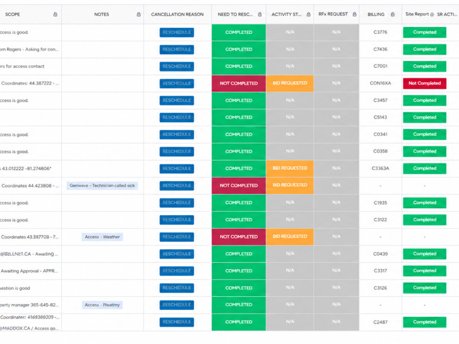Image resolution: width=459 pixels, height=344 pixels.
Task: Click BID REQUESTED in Access - Weather row
Action: click(290, 236)
